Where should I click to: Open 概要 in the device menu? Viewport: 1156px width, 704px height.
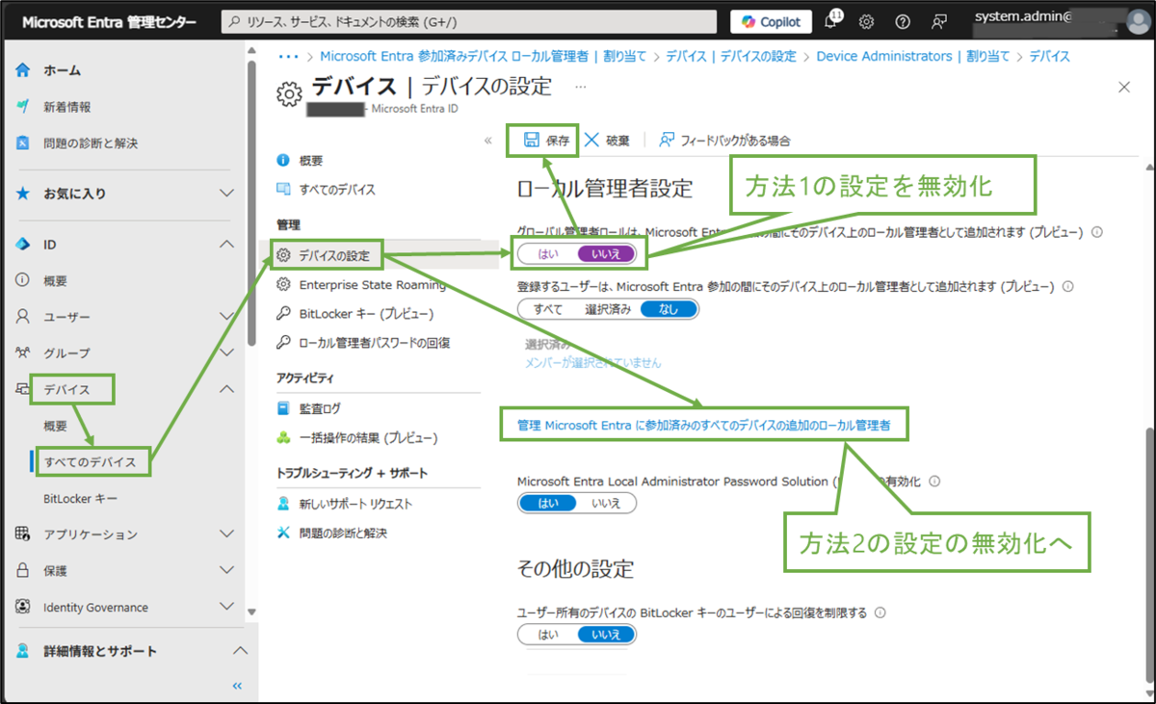tap(311, 161)
